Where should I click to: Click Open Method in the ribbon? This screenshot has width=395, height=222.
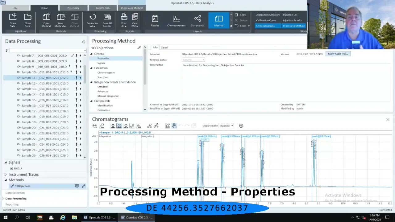click(x=46, y=20)
